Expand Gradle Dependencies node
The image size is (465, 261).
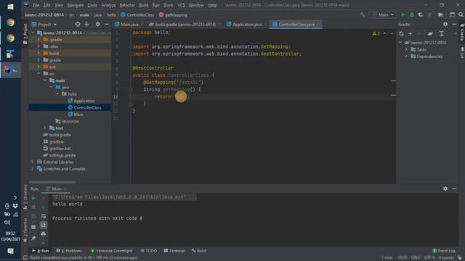tap(406, 57)
